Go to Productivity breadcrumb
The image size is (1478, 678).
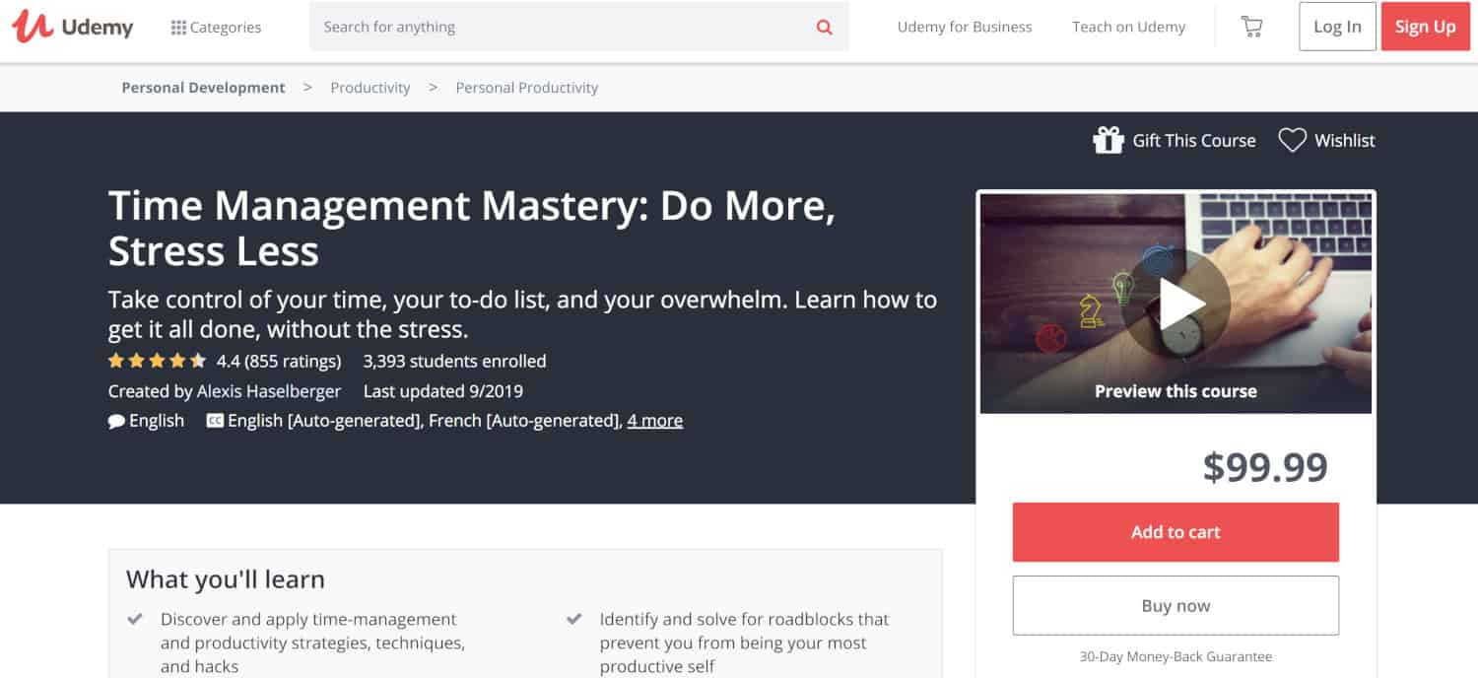(370, 88)
